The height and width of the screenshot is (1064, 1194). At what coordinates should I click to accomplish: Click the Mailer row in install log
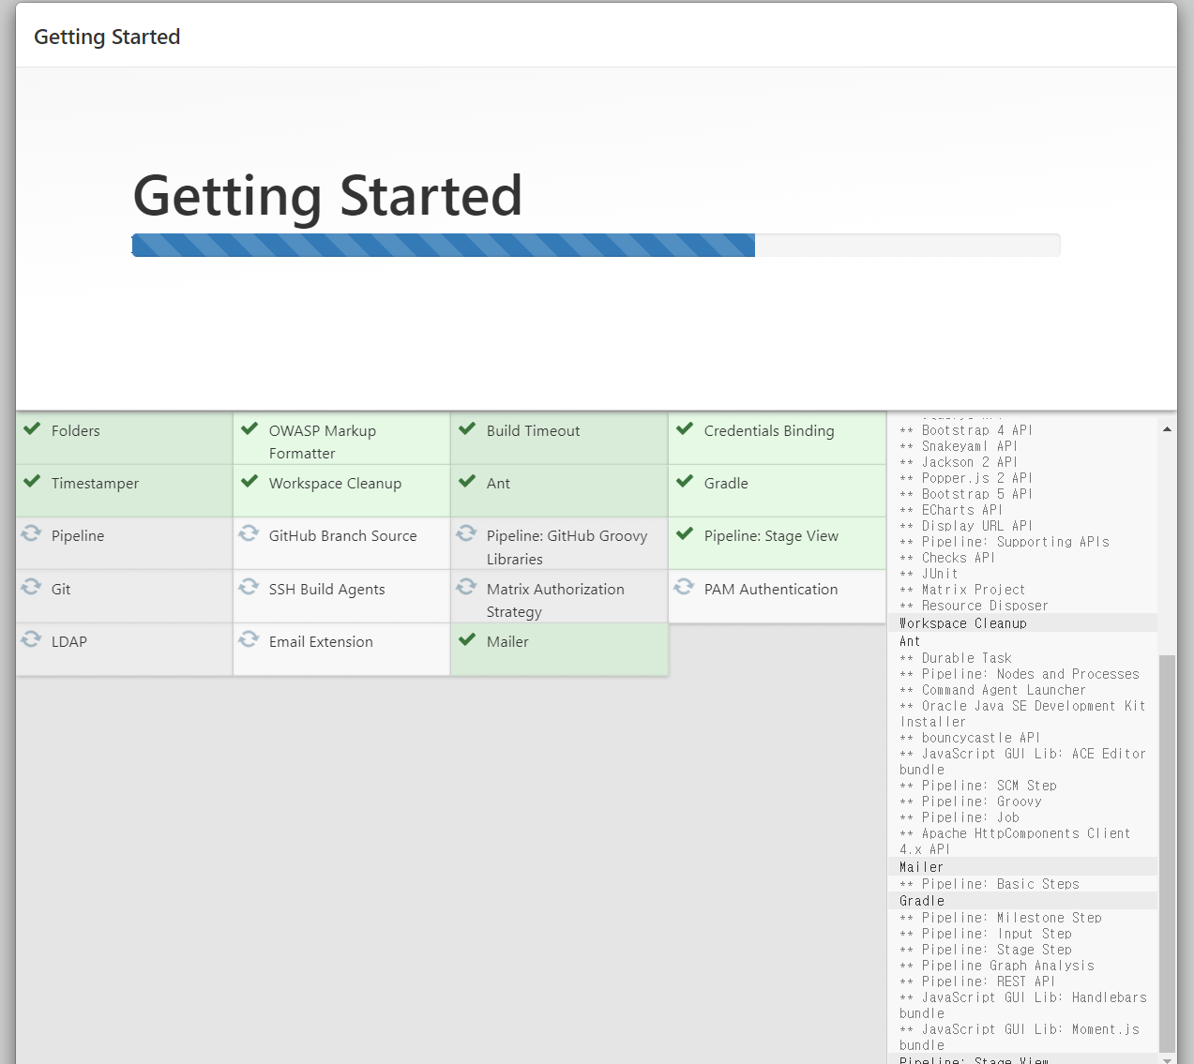click(1022, 867)
